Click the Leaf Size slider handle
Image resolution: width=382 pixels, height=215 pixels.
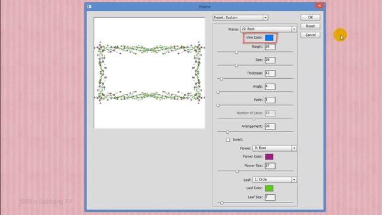(221, 203)
